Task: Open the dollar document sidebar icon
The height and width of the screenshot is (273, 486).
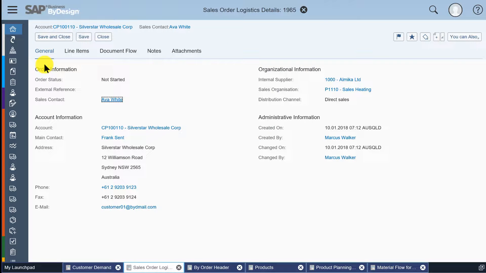Action: pyautogui.click(x=13, y=71)
